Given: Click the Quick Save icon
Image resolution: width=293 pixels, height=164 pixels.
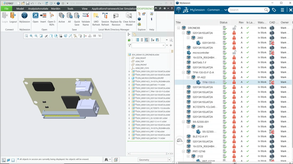Looking at the screenshot, I should 77,15.
